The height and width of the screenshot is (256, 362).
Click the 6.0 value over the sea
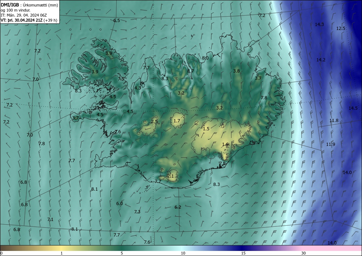[119, 204]
